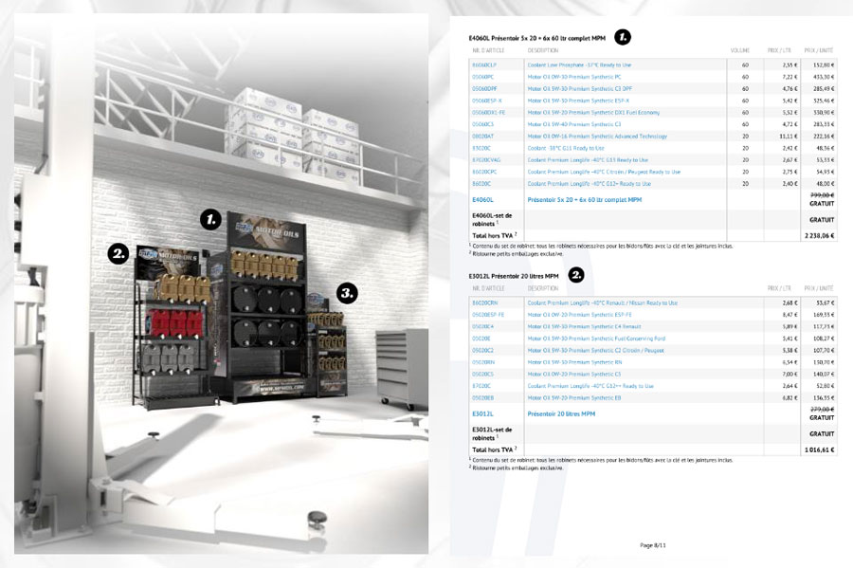Click the display rack photo on the left page
853x568 pixels.
pos(222,284)
